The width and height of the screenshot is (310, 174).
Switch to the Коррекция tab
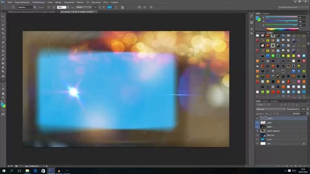[261, 33]
